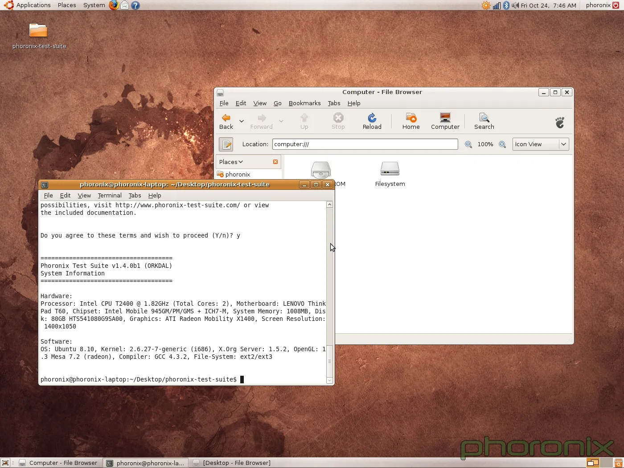
Task: Zoom in with magnifier plus icon
Action: (502, 144)
